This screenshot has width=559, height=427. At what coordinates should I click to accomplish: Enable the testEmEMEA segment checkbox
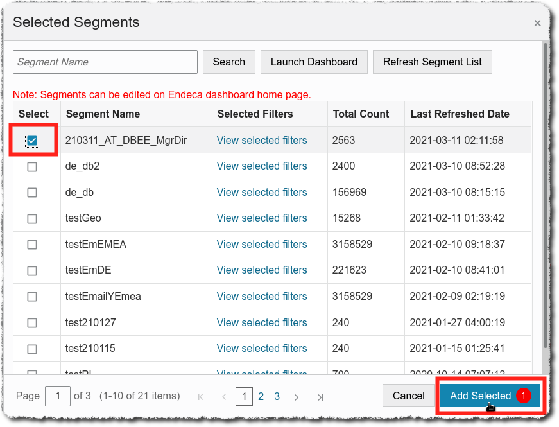click(32, 245)
